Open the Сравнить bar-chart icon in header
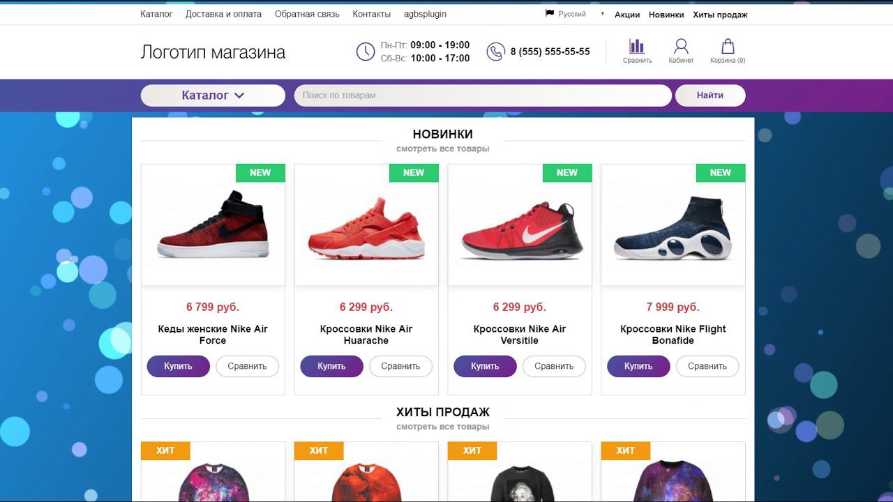Screen dimensions: 893x502 coord(637,47)
